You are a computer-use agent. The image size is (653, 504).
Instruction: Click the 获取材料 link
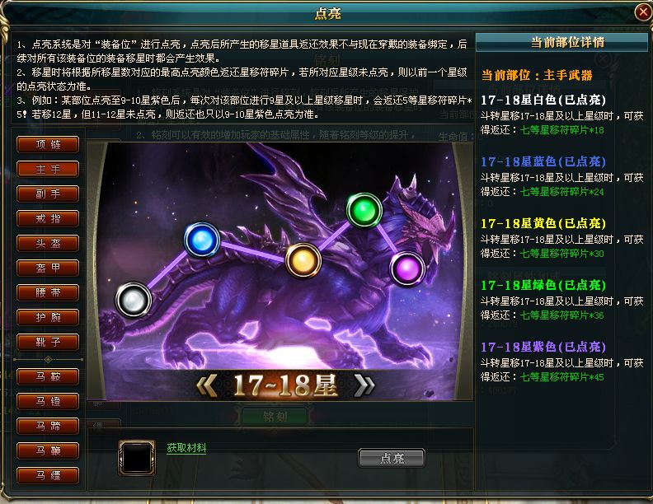point(186,448)
